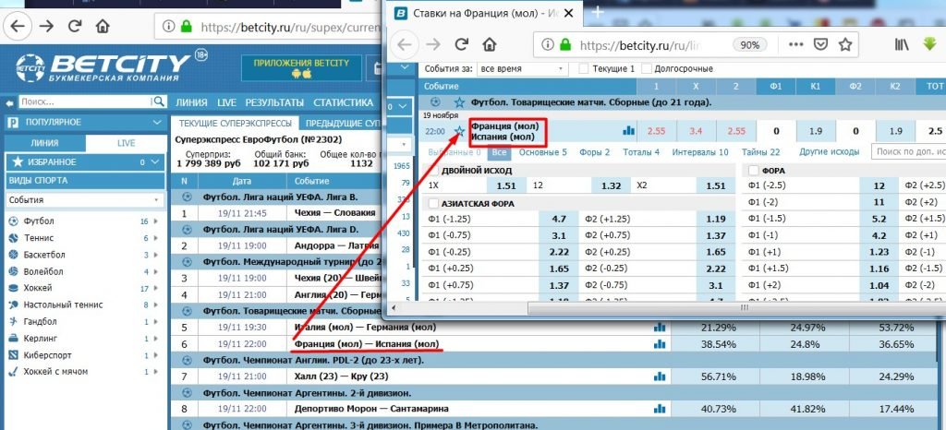Click the search magnifier icon in sidebar
Image resolution: width=946 pixels, height=430 pixels.
tap(159, 102)
